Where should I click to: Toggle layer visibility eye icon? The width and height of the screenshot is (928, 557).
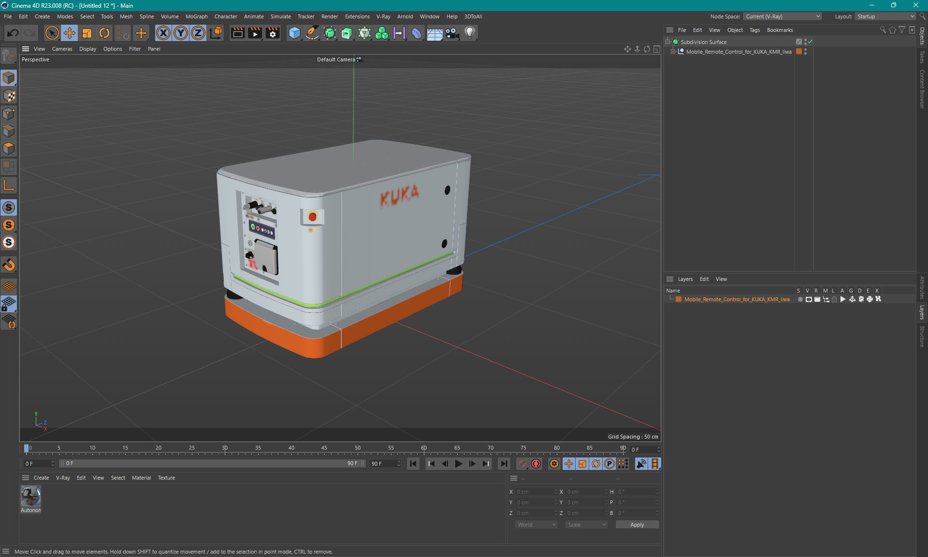pos(809,299)
